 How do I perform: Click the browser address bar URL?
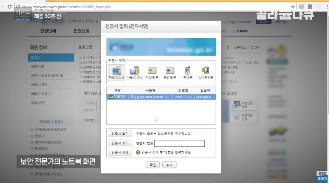pos(66,7)
